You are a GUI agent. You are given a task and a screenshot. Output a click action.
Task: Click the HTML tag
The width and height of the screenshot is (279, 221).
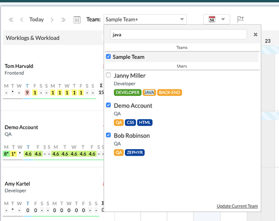(145, 122)
